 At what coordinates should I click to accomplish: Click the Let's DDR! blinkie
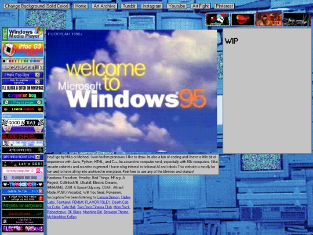coord(23,164)
